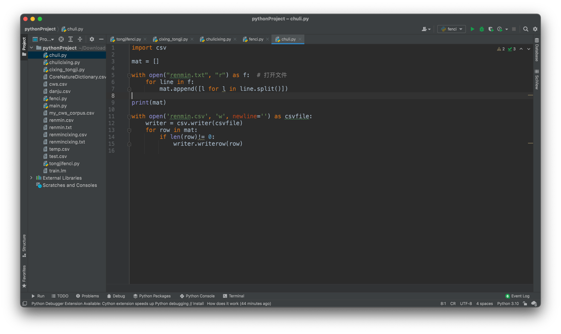Change the CR line separator setting
The height and width of the screenshot is (334, 561).
pos(453,304)
